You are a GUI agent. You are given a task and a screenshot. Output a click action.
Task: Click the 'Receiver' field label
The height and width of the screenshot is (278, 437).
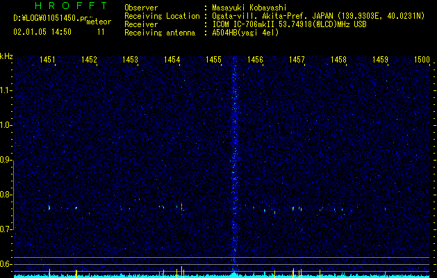[x=141, y=24]
